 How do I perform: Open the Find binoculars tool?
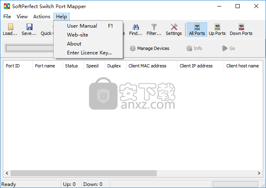(x=136, y=29)
